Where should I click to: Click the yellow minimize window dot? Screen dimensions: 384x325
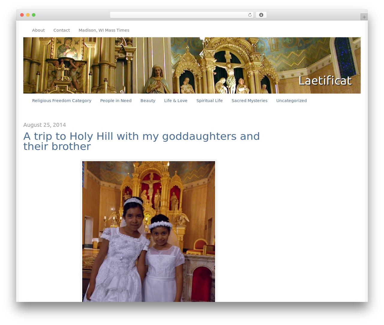[x=28, y=15]
